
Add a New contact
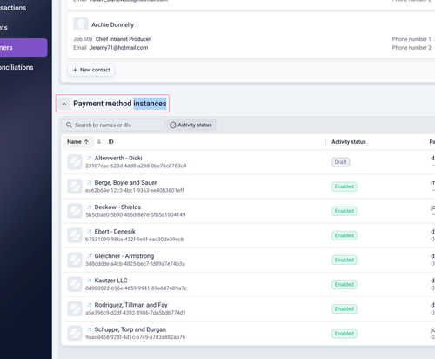[x=91, y=70]
